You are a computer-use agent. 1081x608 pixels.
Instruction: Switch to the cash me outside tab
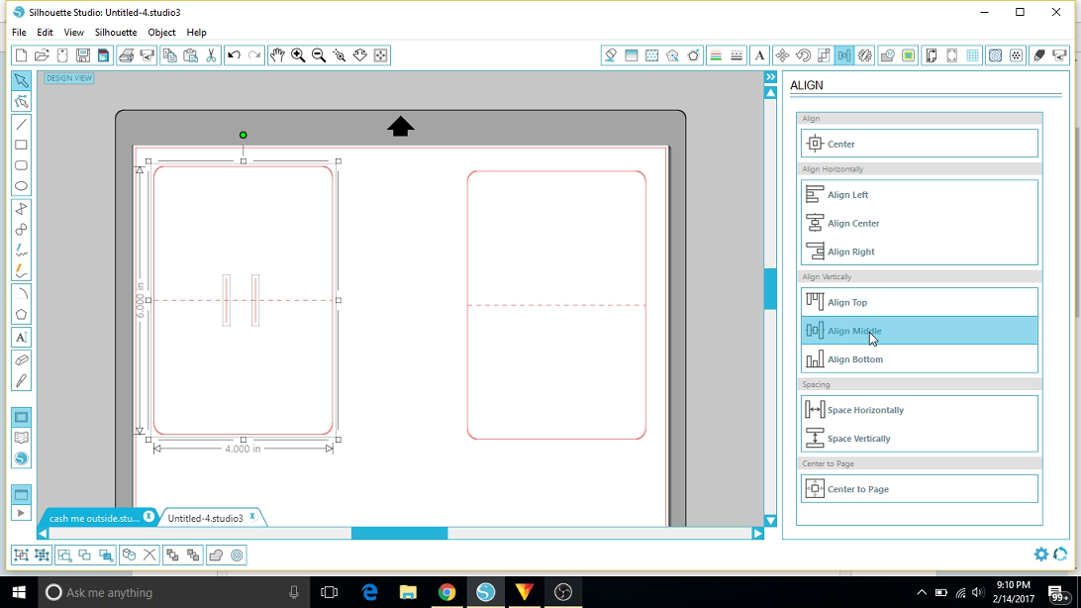94,518
